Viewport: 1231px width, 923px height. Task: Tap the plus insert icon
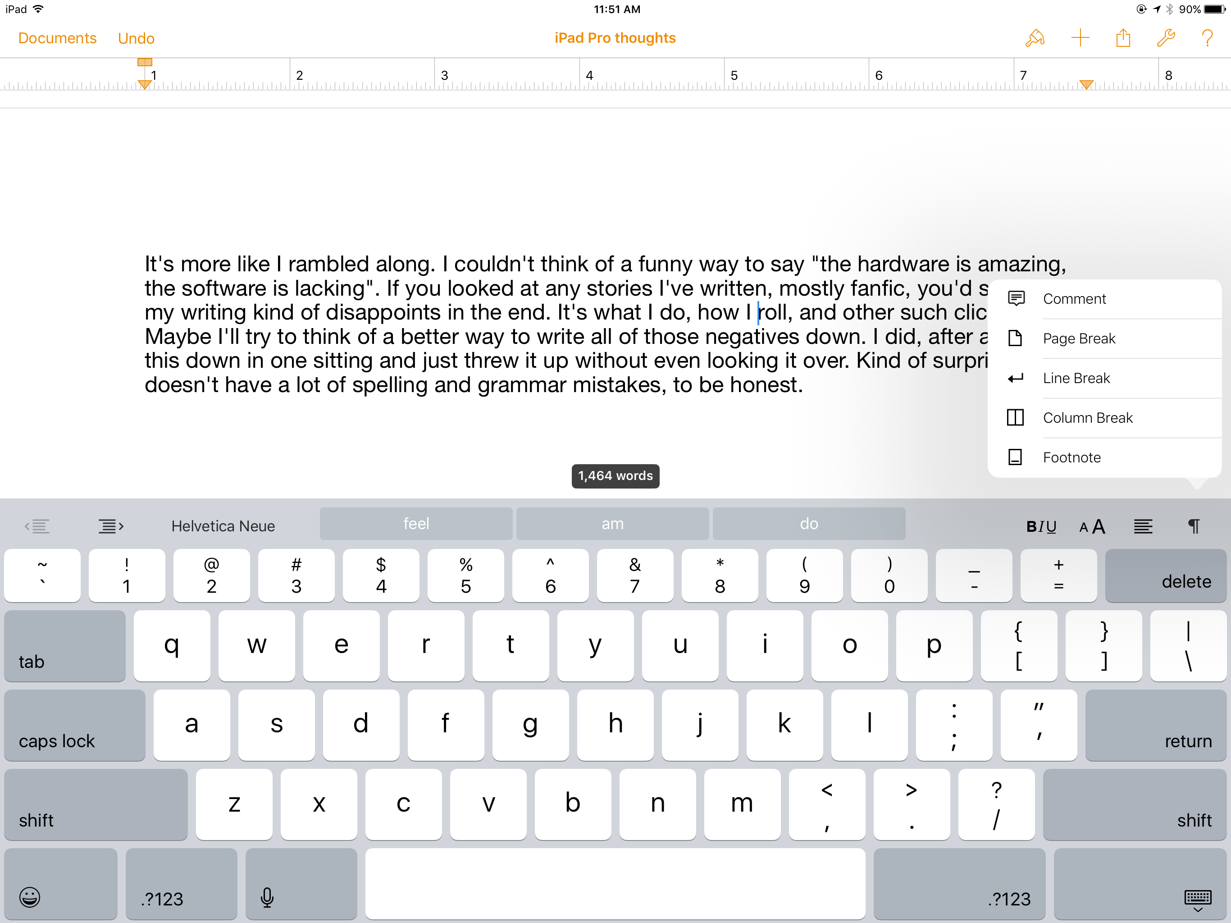pyautogui.click(x=1080, y=38)
